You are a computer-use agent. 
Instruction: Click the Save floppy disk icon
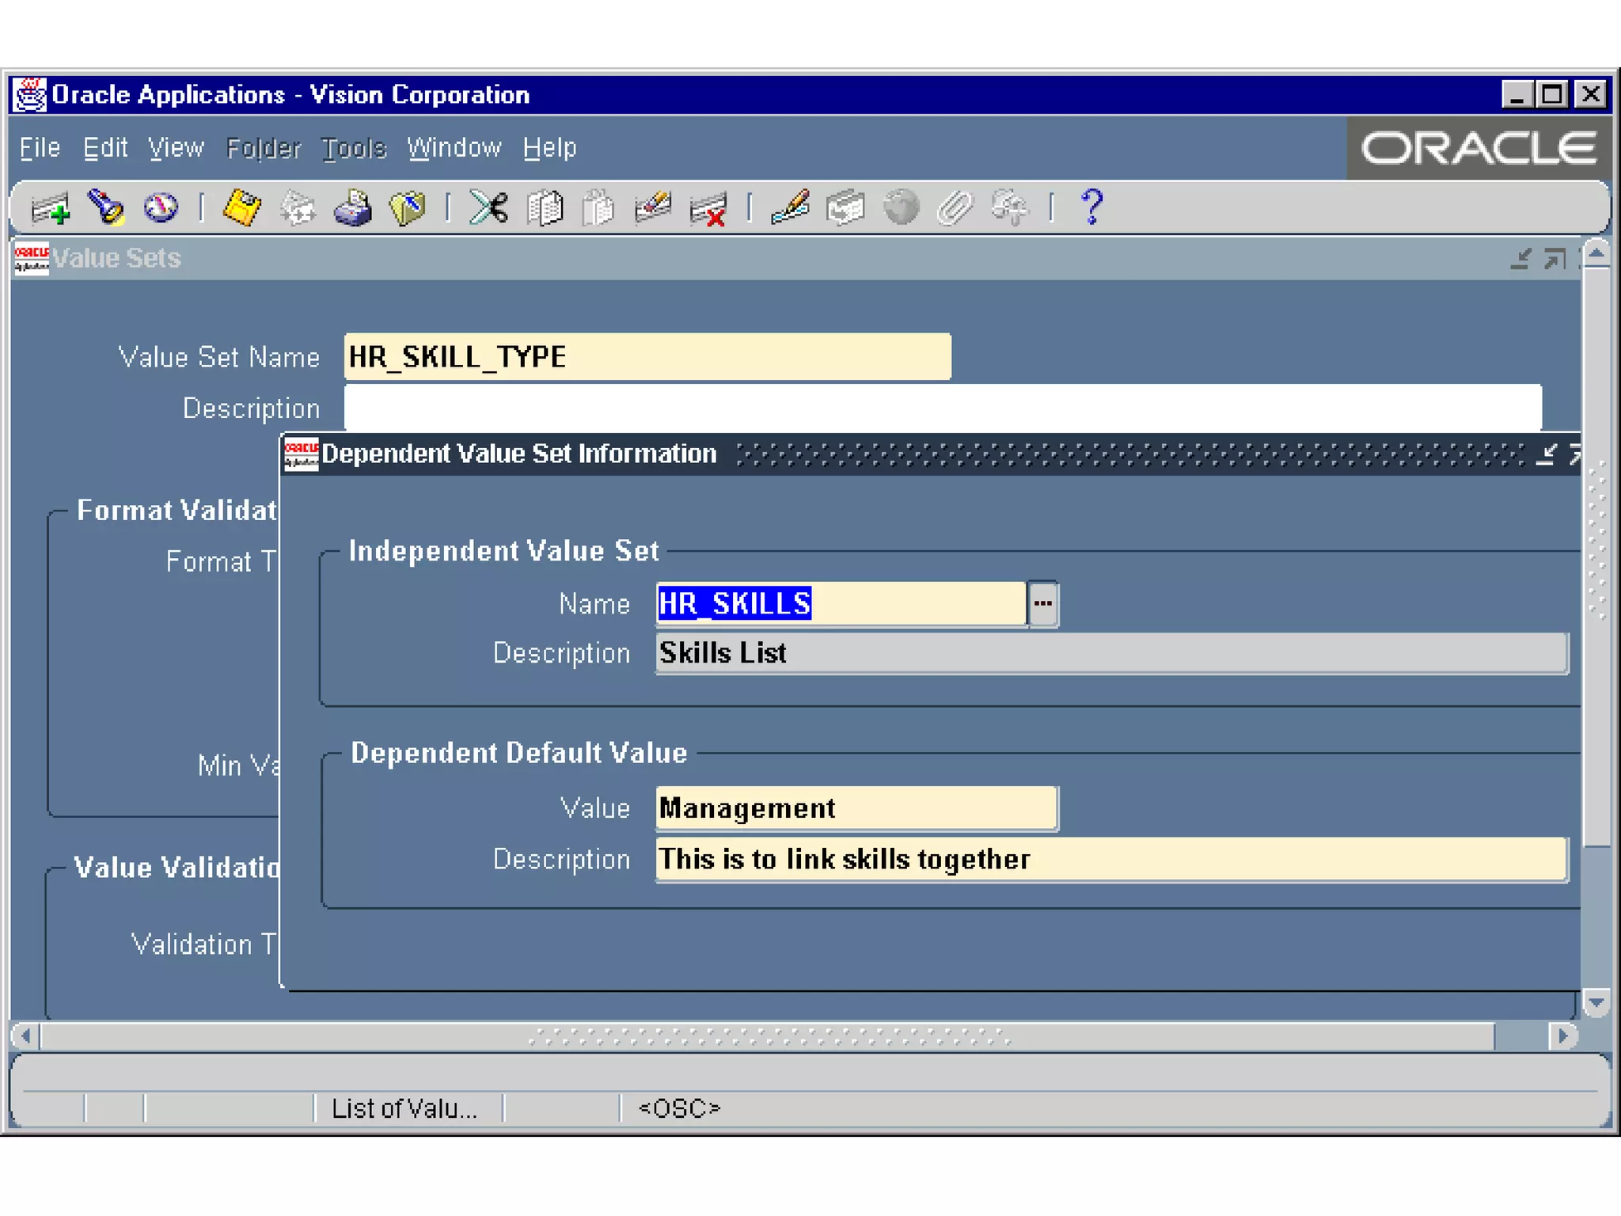click(241, 209)
